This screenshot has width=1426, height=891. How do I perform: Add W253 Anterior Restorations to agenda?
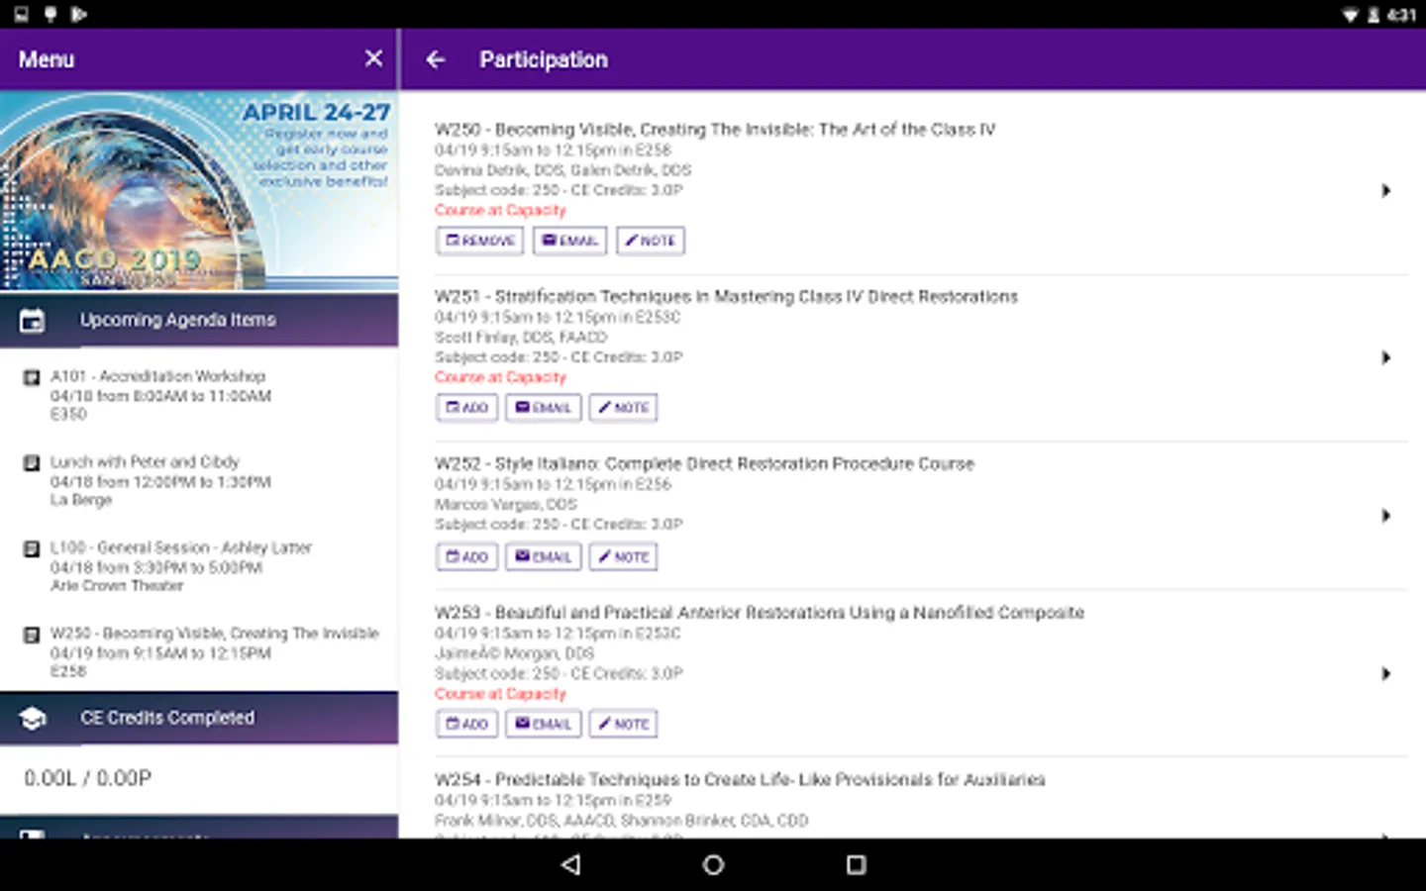click(467, 724)
